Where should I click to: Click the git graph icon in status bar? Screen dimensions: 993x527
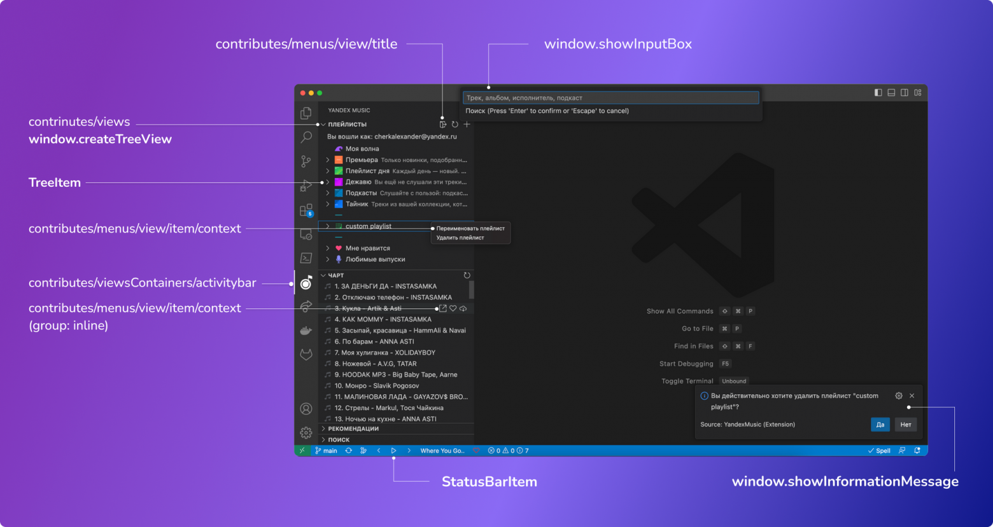coord(363,451)
